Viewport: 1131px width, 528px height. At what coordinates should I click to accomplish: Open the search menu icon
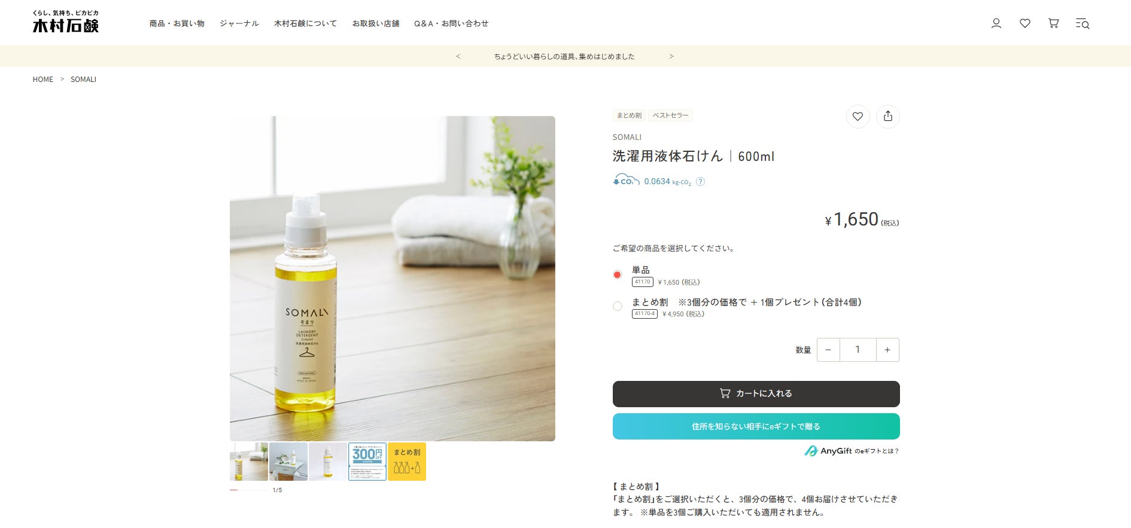(1083, 23)
